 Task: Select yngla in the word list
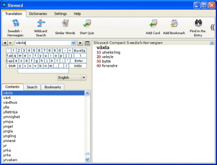coord(43,131)
